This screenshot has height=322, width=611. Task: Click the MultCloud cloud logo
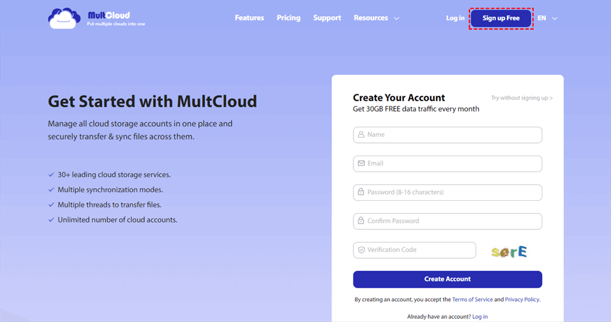(x=64, y=17)
